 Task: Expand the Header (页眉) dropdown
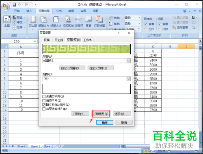click(x=129, y=61)
